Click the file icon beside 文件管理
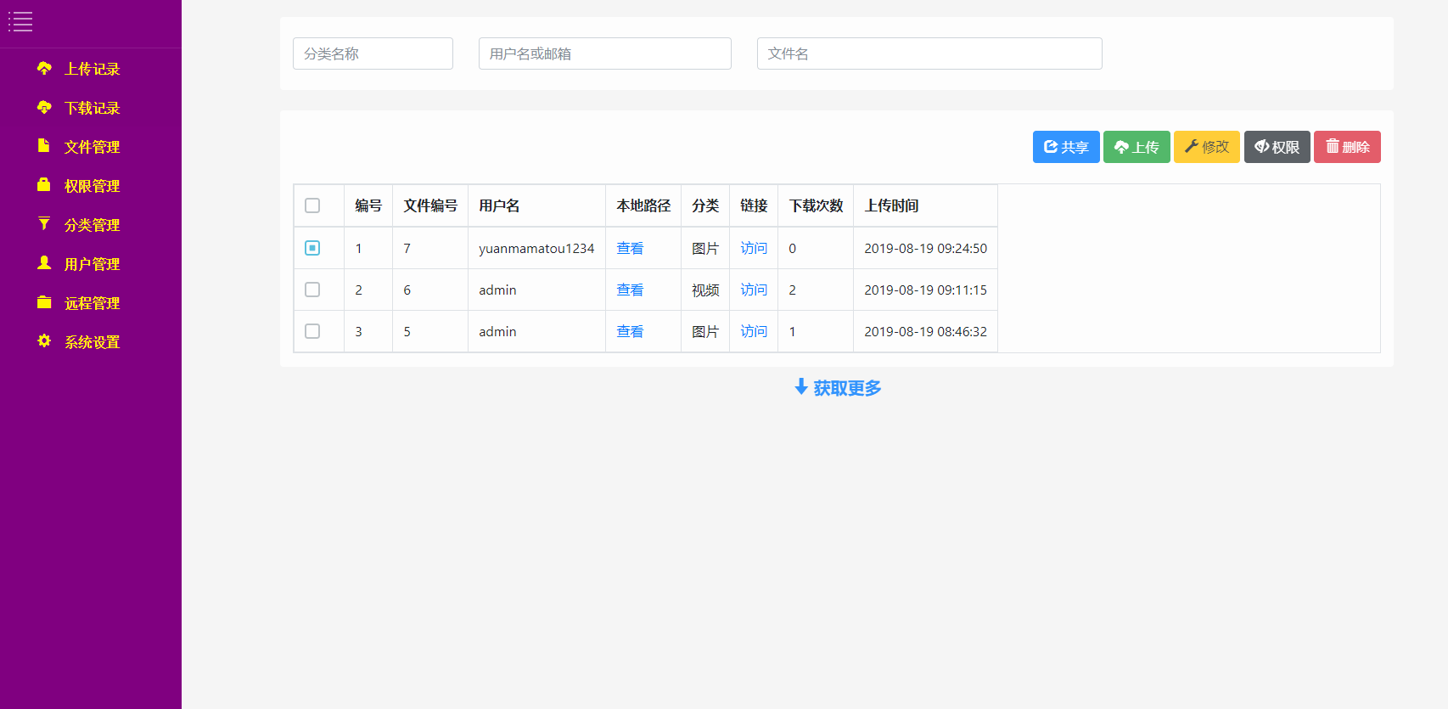 (x=44, y=146)
